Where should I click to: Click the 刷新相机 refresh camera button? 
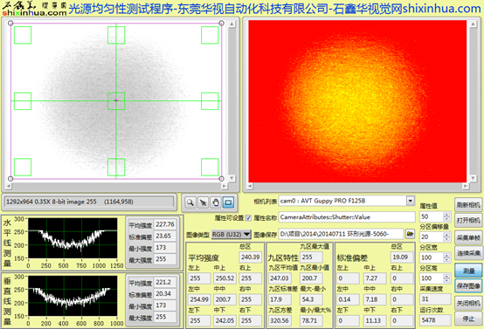pos(468,205)
